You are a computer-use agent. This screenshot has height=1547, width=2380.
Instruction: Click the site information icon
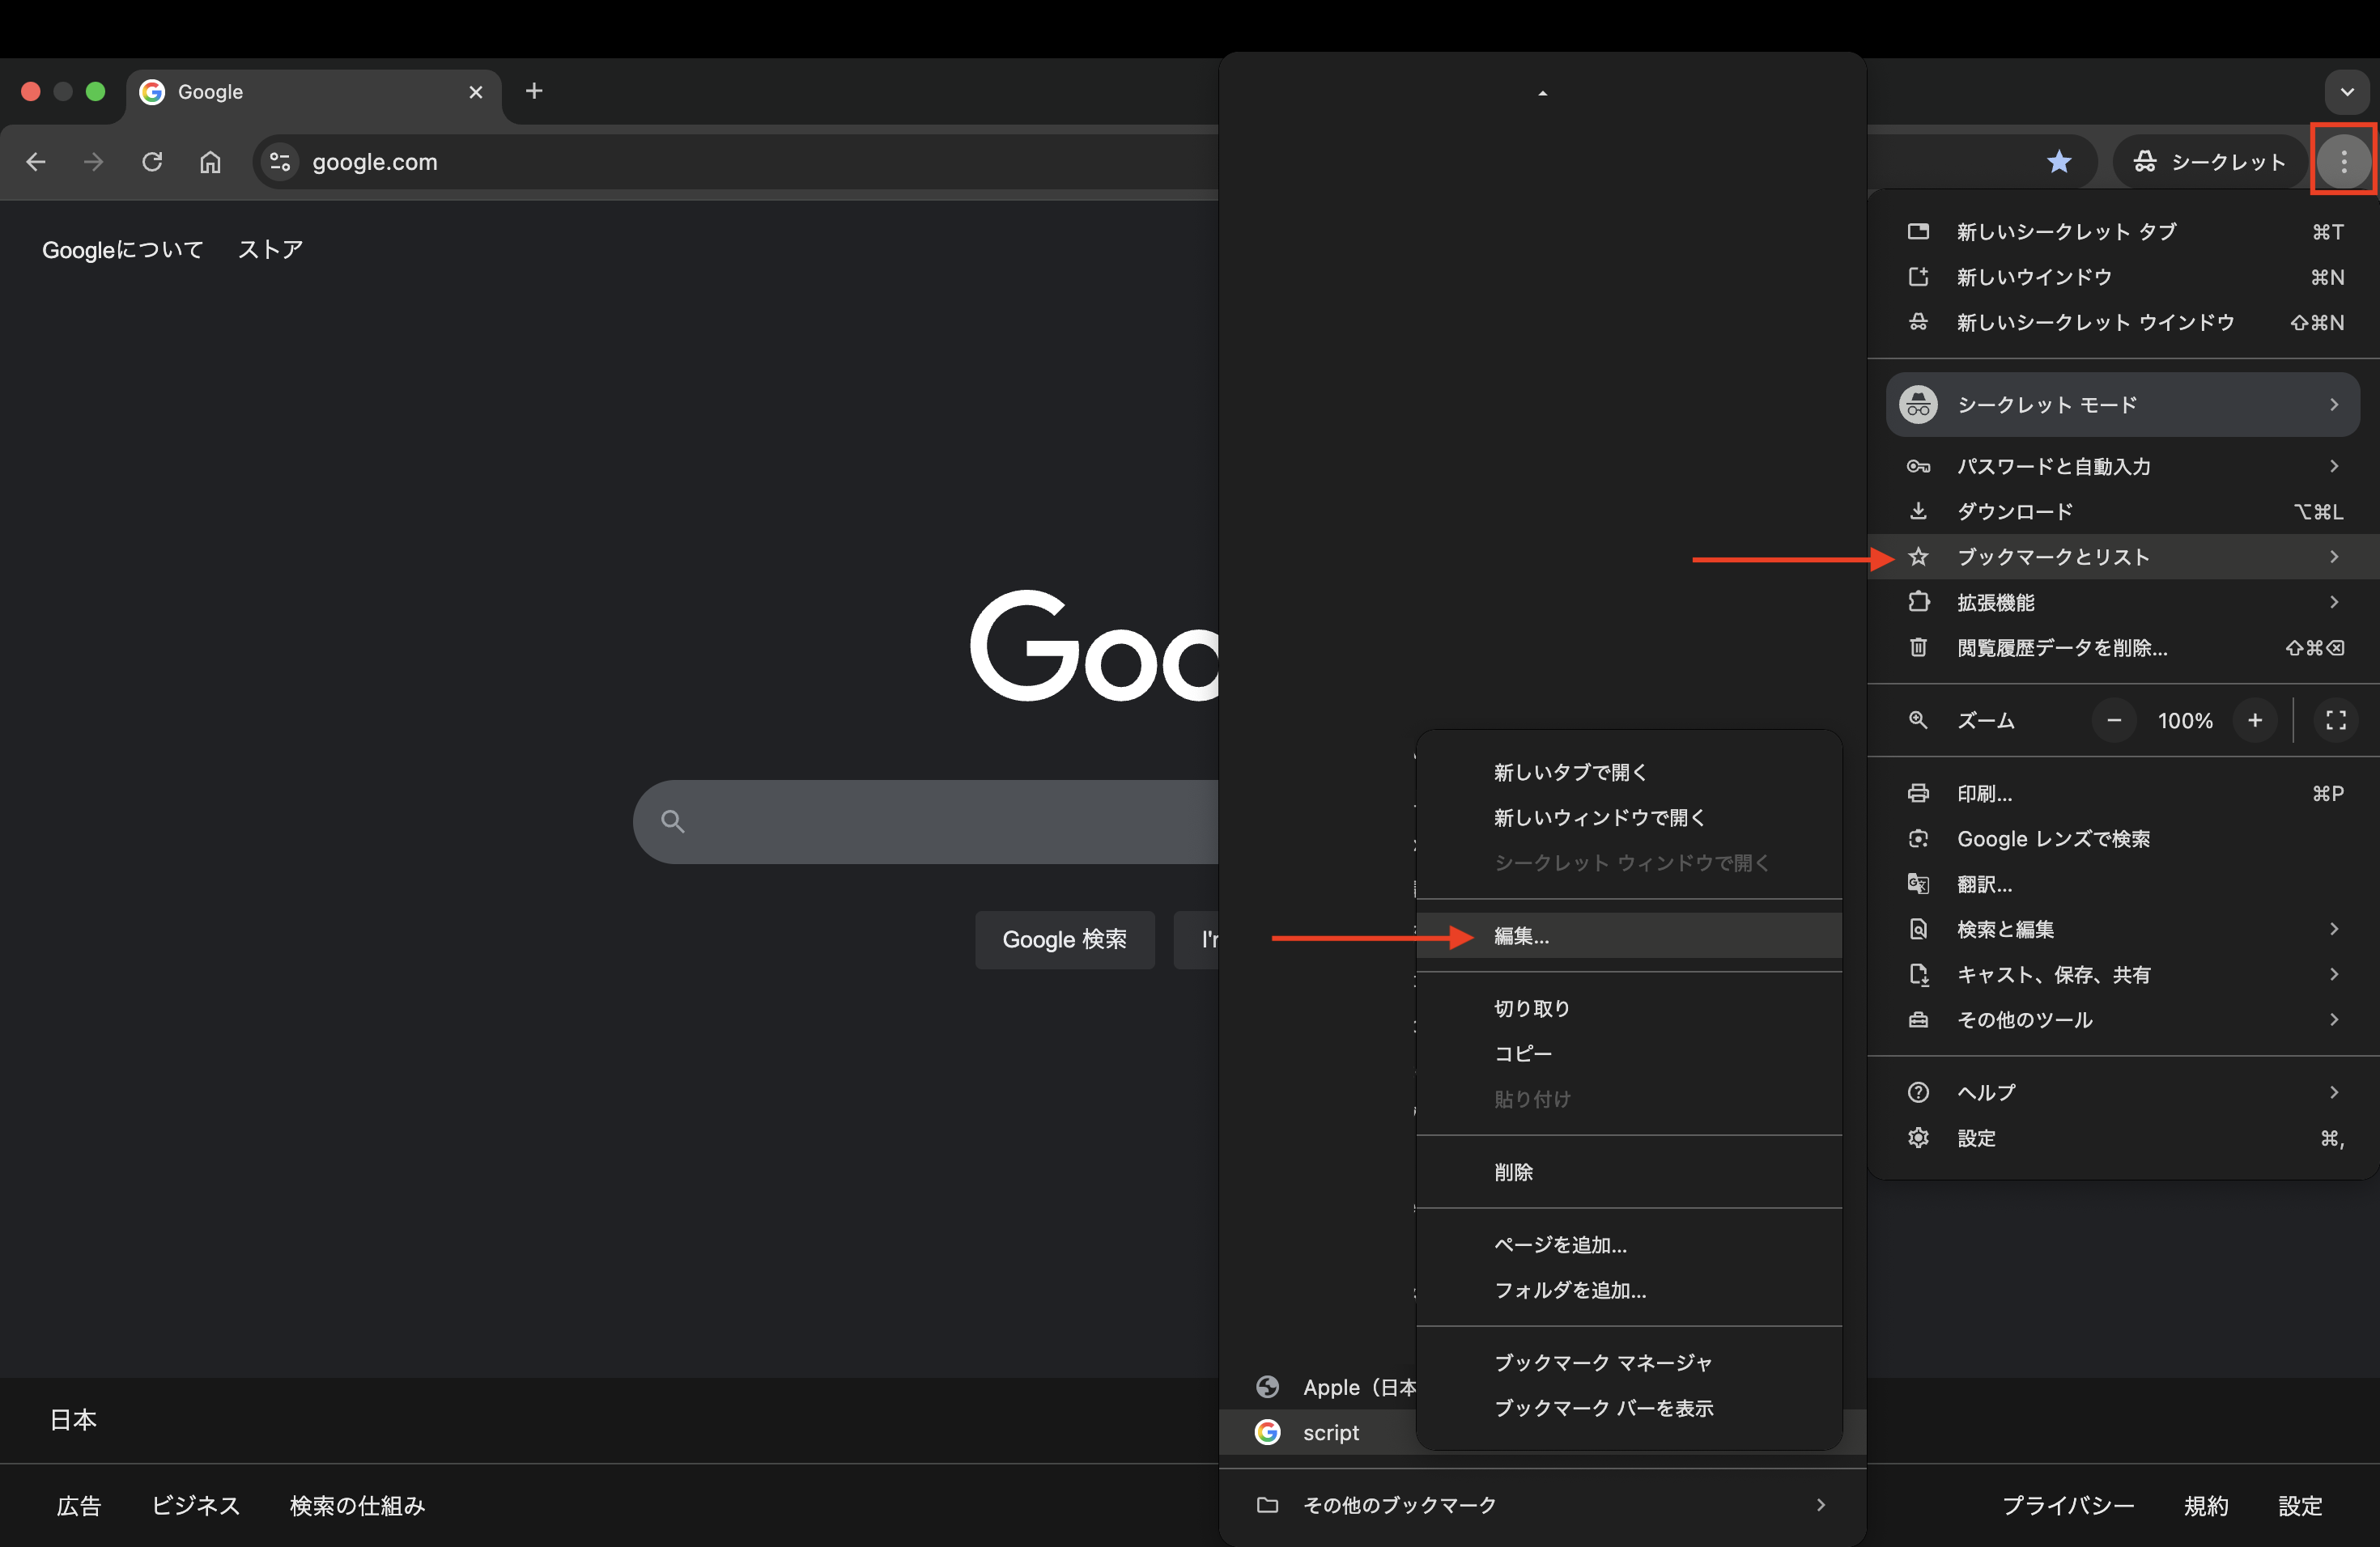pyautogui.click(x=280, y=162)
